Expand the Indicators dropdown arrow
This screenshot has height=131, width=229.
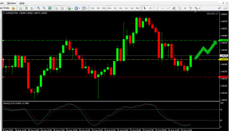coord(72,8)
